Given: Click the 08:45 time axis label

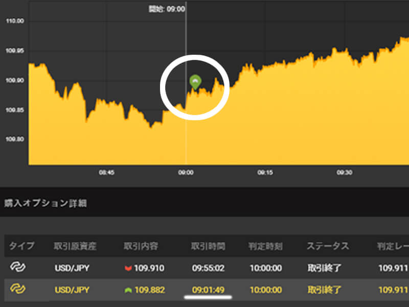Looking at the screenshot, I should click(x=106, y=172).
